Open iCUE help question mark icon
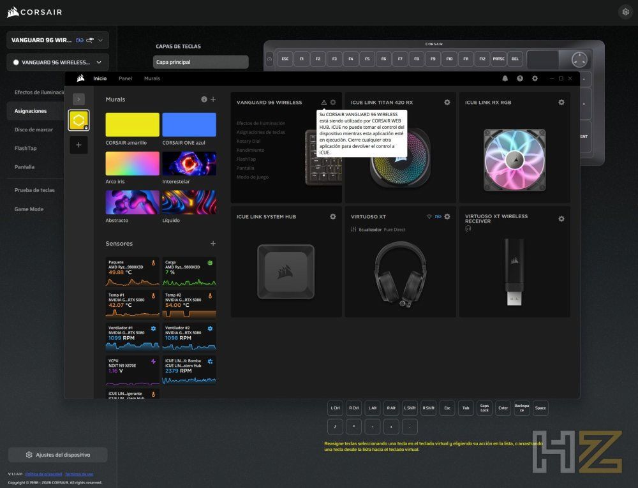This screenshot has width=638, height=488. (520, 78)
